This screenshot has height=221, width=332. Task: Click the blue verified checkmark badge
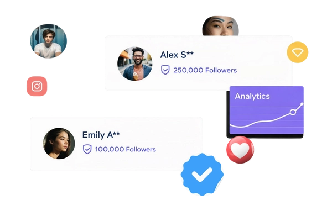202,175
